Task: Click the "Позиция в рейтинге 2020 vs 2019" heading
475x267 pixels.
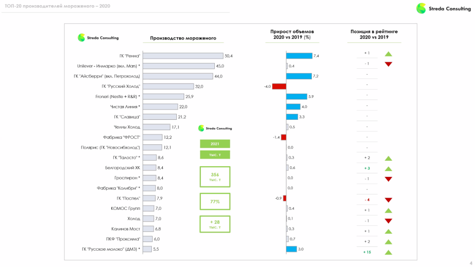Action: (374, 34)
